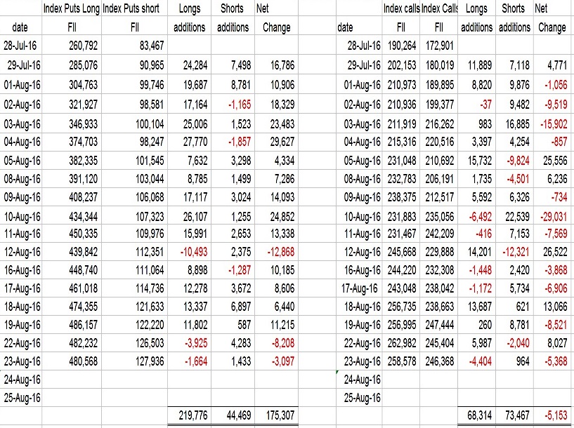Select the puts Net Change total 175,307
574x428 pixels.
tap(277, 416)
